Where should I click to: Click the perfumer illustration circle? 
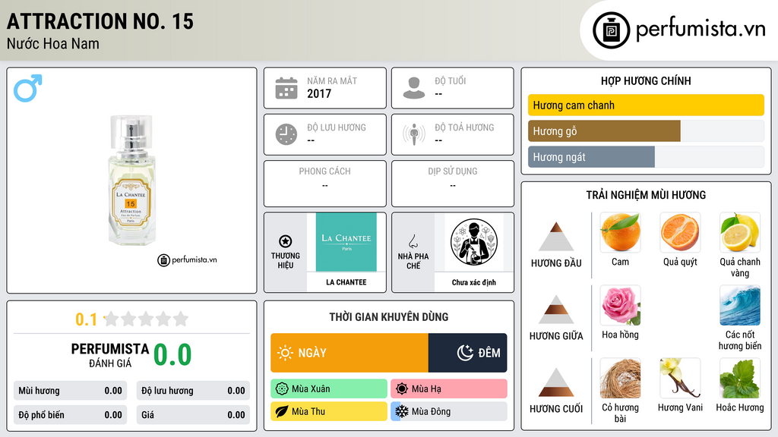474,242
